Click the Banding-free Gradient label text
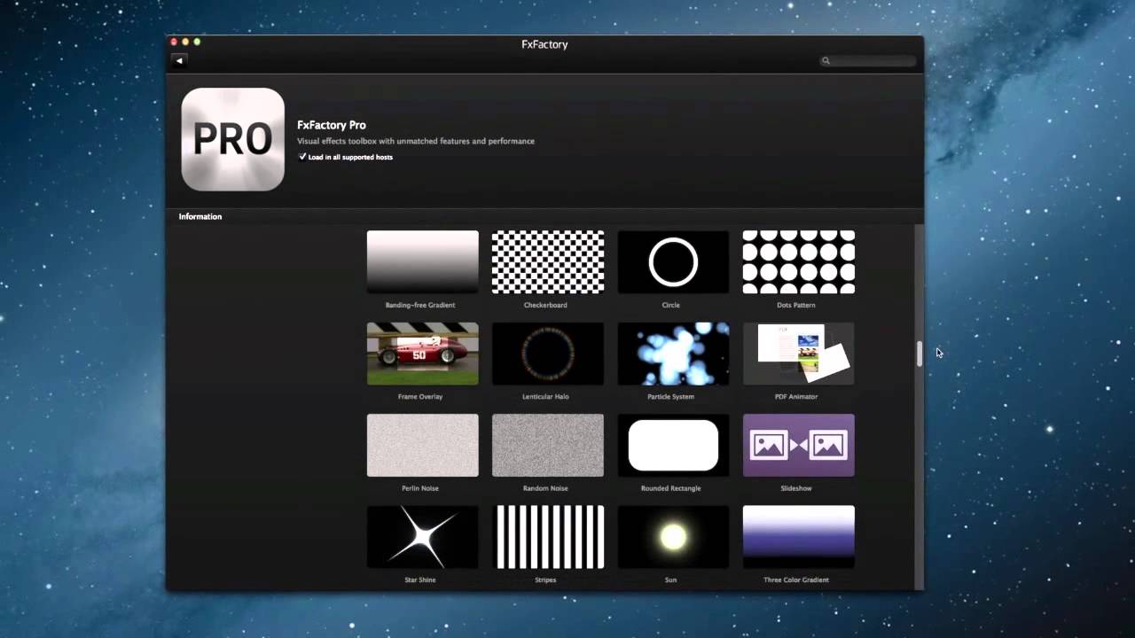 tap(420, 305)
